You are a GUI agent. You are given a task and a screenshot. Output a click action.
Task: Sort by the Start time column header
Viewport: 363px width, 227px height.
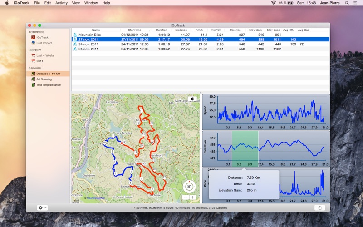[x=134, y=30]
